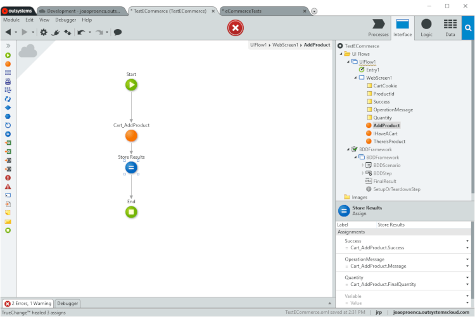Image resolution: width=475 pixels, height=317 pixels.
Task: Open dropdown for Cart_AddProduct.Success value
Action: coord(467,248)
